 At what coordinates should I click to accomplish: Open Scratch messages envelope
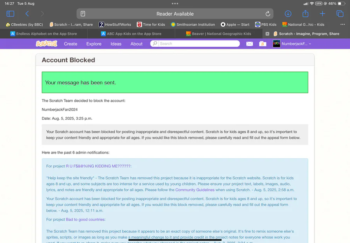[249, 44]
